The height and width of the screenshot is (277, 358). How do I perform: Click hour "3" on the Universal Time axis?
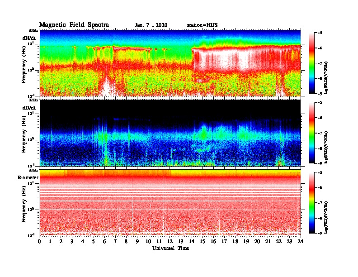[x=72, y=242]
